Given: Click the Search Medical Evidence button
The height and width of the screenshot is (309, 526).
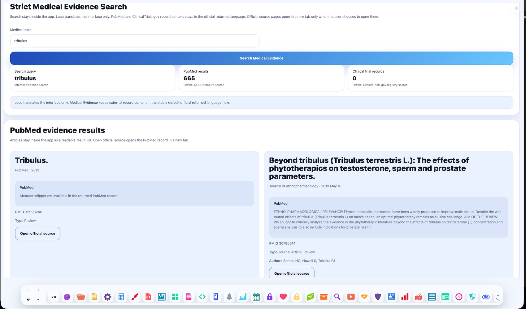Looking at the screenshot, I should [x=262, y=58].
